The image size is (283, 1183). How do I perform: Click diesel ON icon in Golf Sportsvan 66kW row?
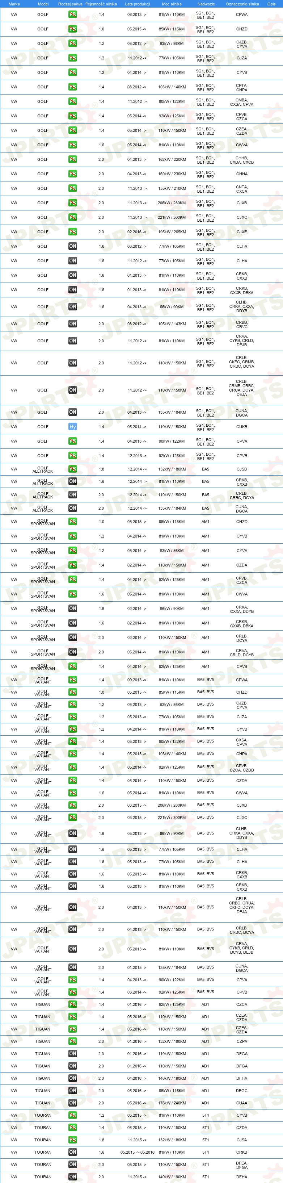(72, 609)
